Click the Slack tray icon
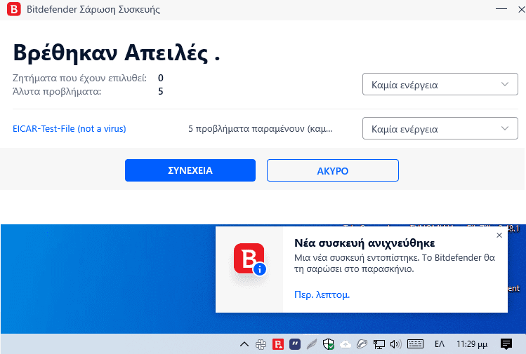Screen dimensions: 526x354 261,344
